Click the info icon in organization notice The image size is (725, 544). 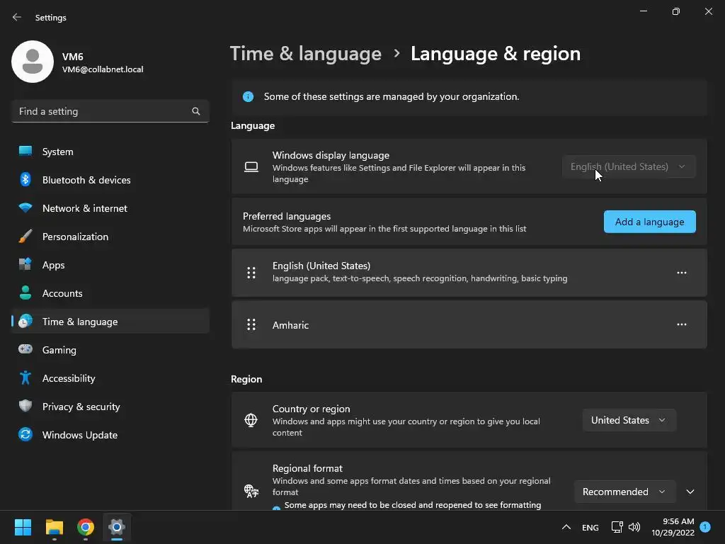point(249,96)
